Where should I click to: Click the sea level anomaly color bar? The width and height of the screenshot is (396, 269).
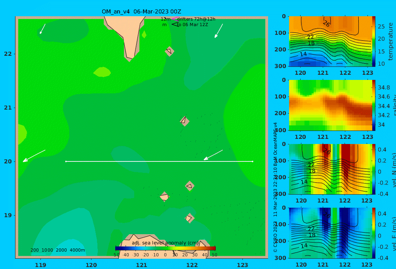click(166, 248)
